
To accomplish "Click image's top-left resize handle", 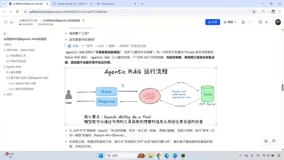I will click(65, 68).
